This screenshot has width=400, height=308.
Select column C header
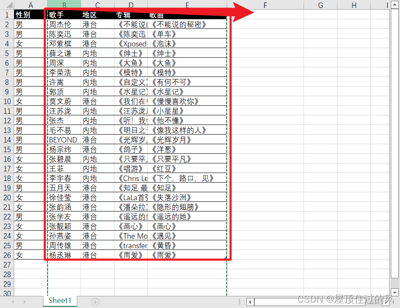tap(97, 5)
